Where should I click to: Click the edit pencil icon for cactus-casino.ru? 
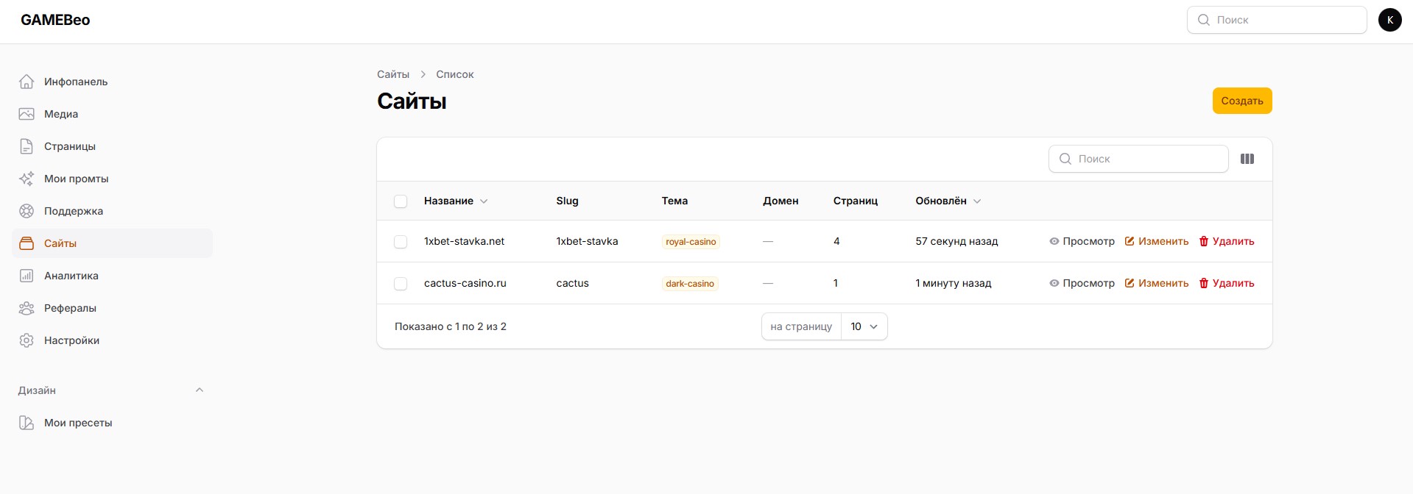[1130, 283]
